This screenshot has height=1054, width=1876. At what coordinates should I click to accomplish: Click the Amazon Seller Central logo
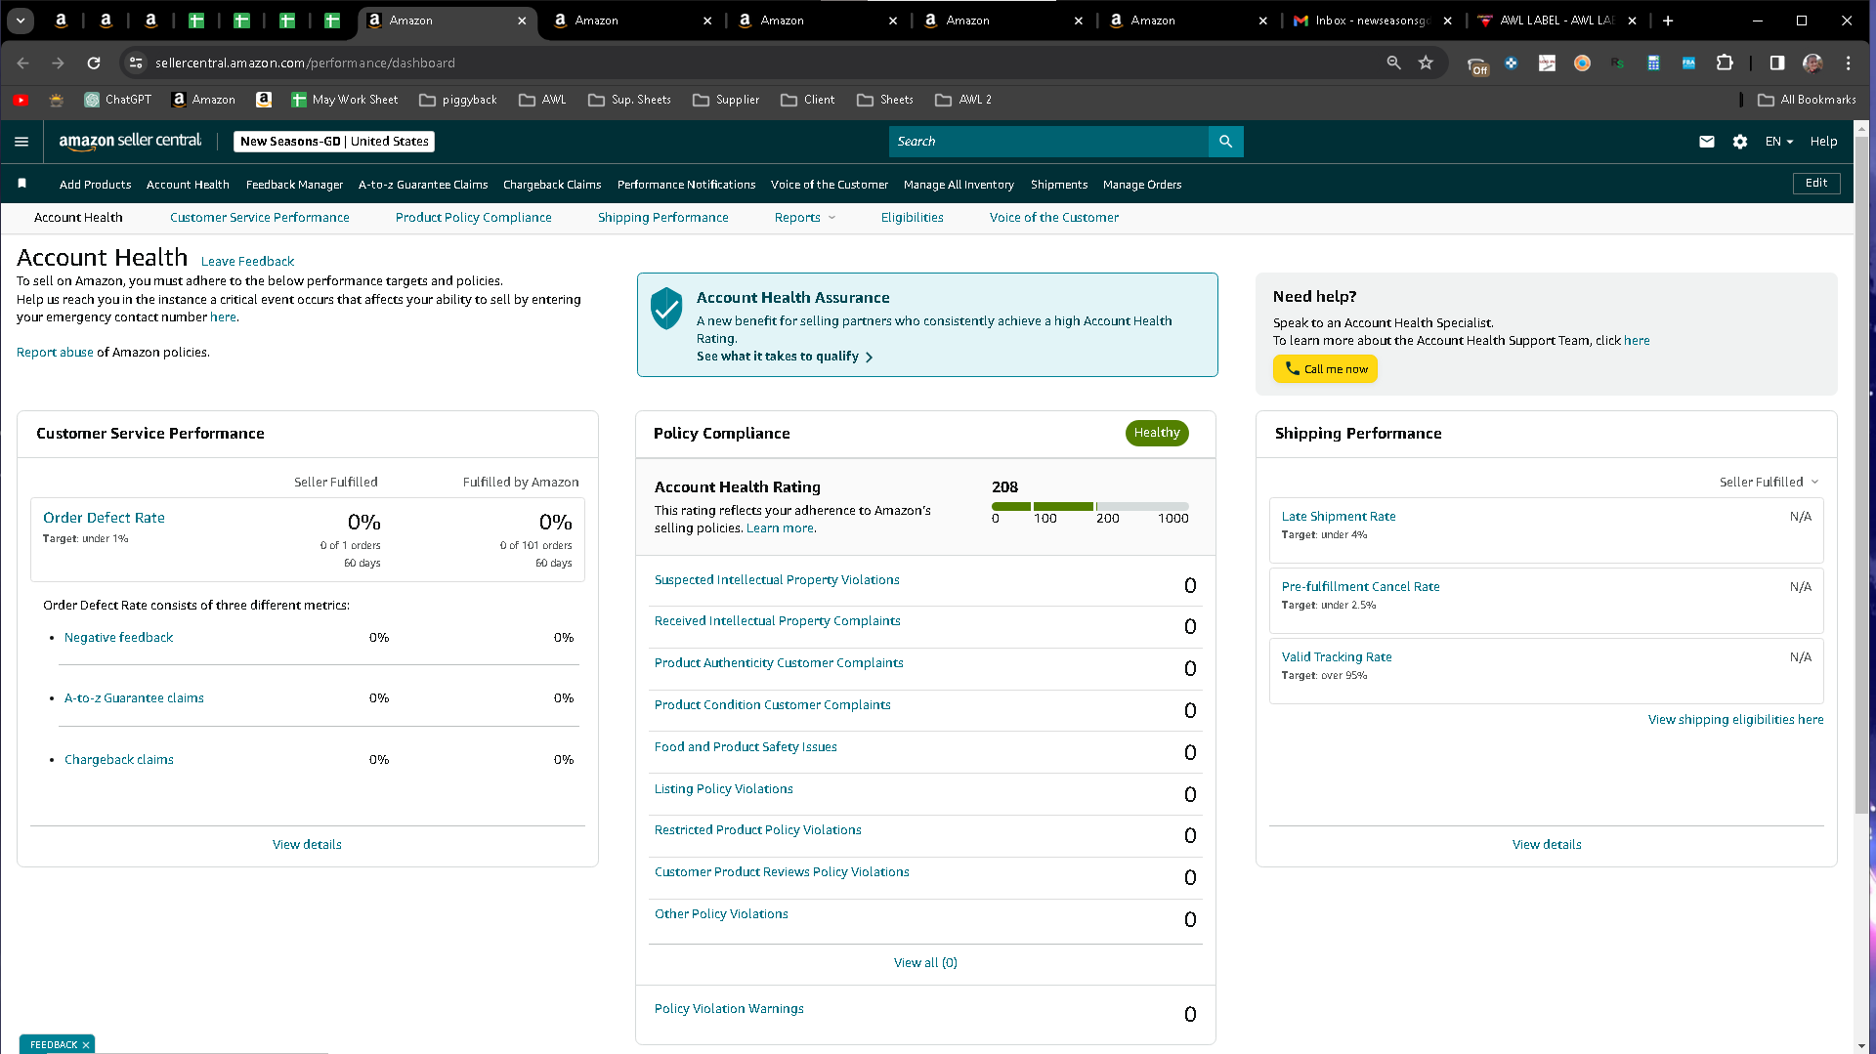tap(130, 141)
